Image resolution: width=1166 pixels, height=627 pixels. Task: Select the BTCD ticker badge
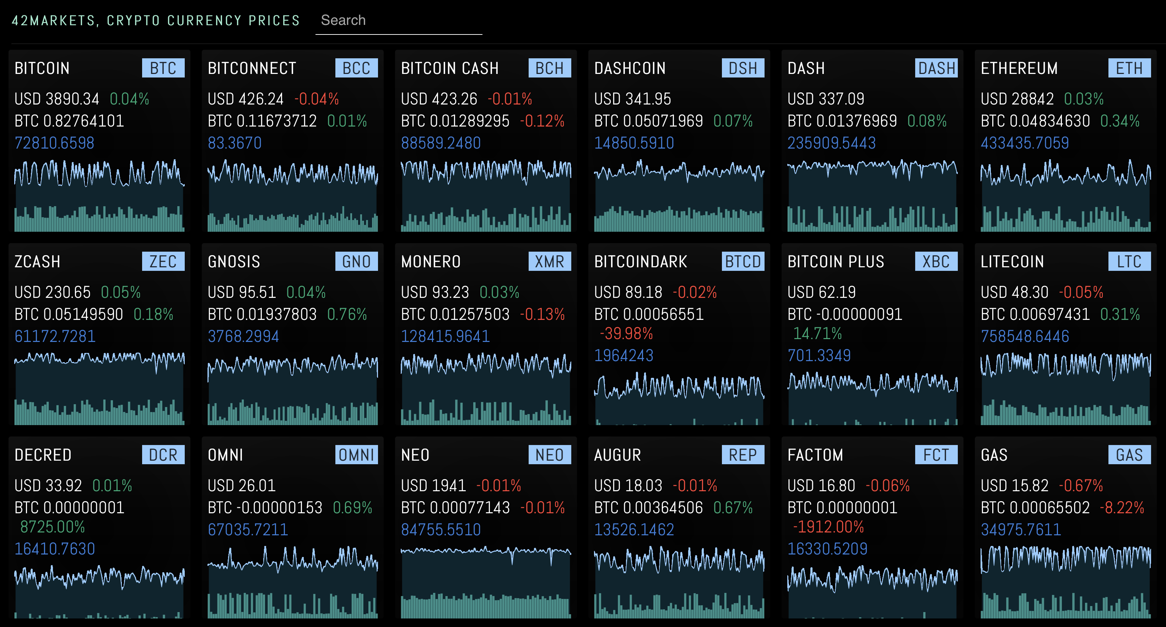743,262
